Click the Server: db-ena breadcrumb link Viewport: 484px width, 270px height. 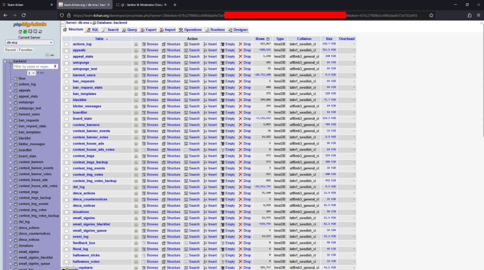78,23
